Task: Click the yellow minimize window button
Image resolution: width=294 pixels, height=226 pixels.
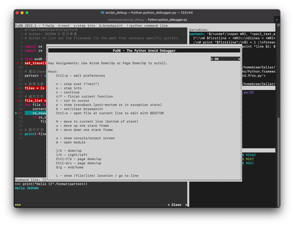Action: pos(22,13)
